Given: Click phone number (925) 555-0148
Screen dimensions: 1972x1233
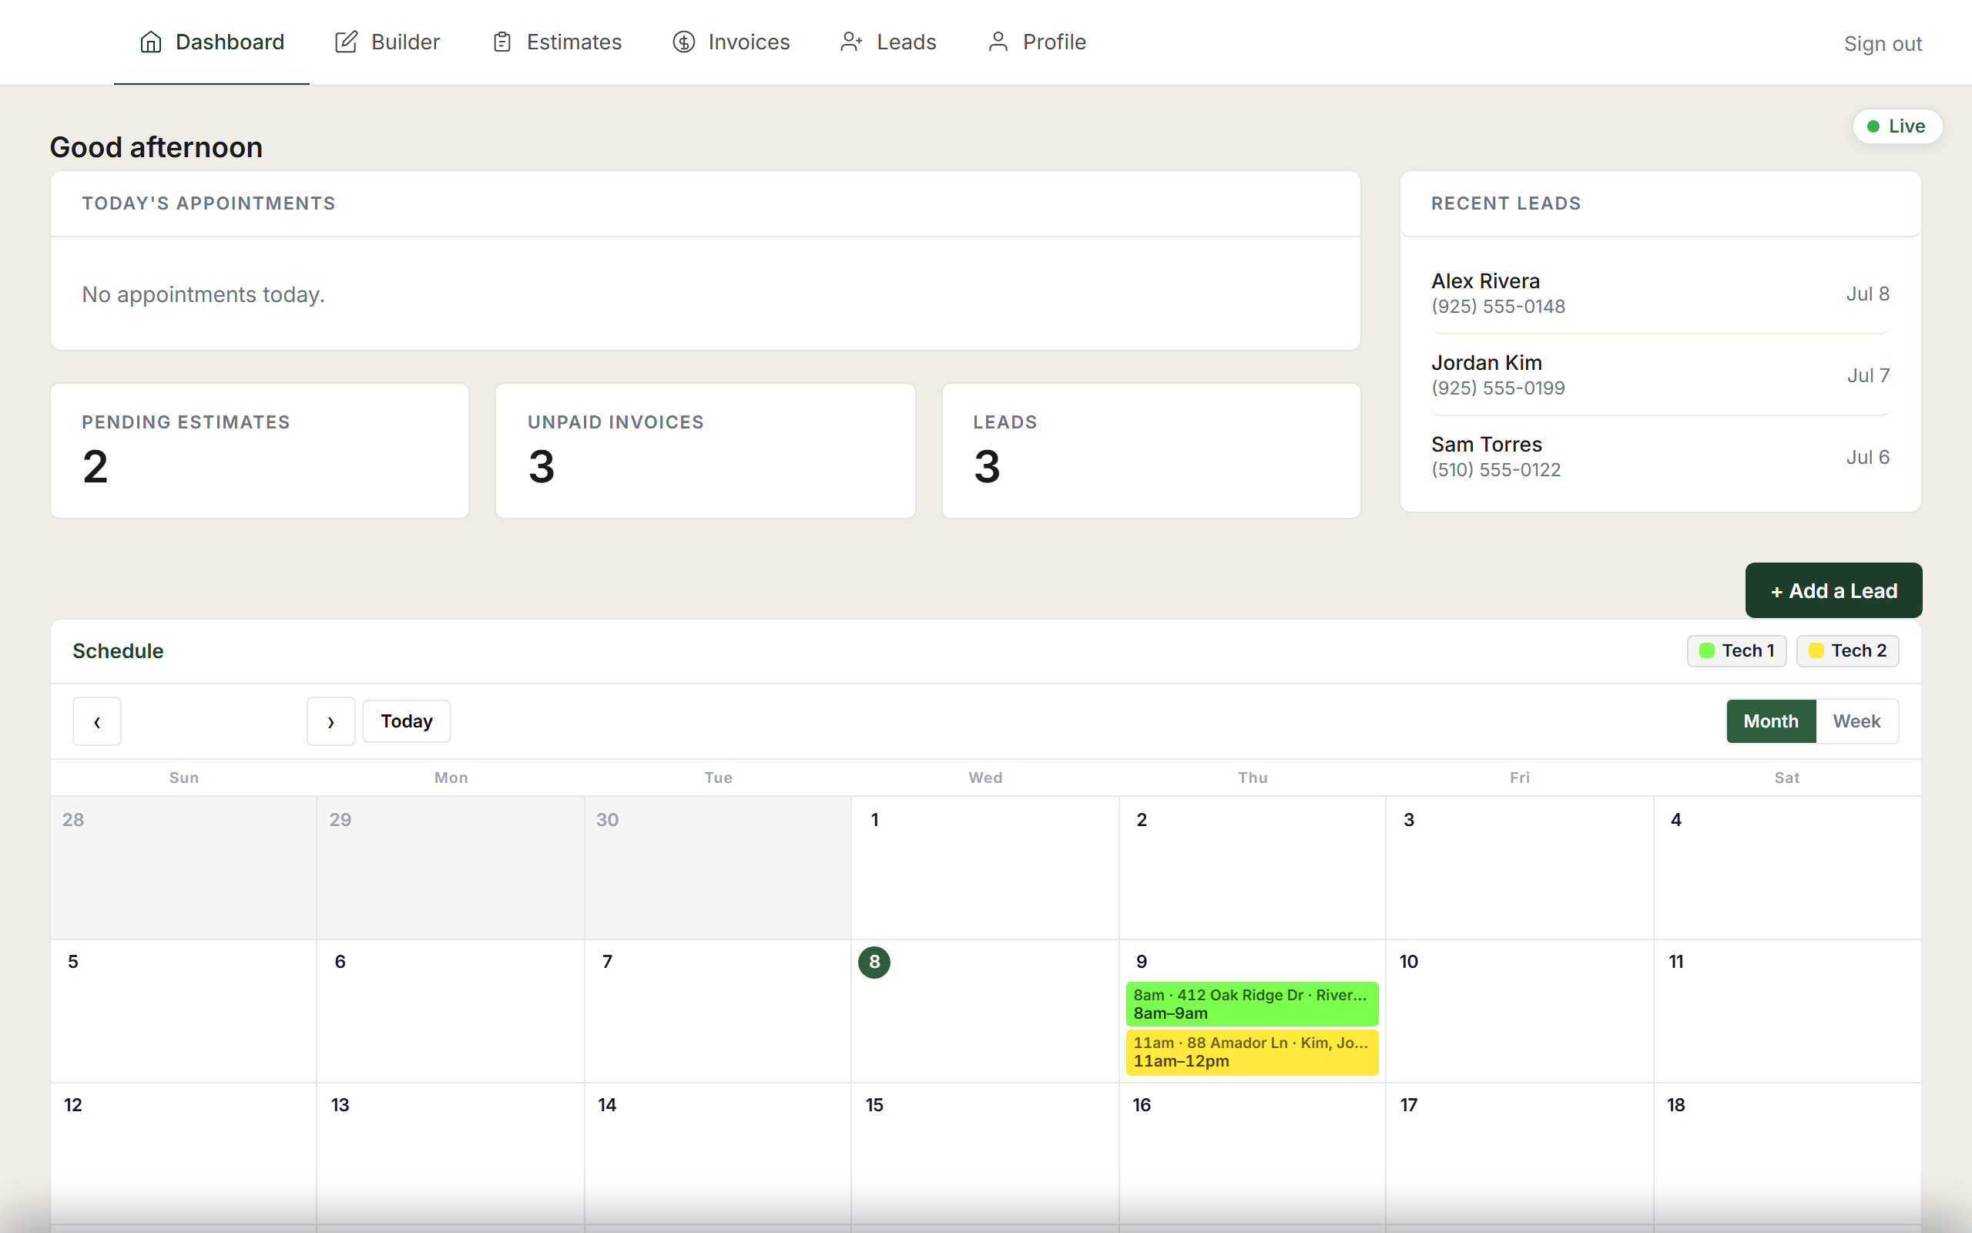Looking at the screenshot, I should [1497, 307].
